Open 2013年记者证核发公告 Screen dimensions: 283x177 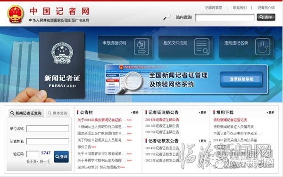tap(162, 154)
